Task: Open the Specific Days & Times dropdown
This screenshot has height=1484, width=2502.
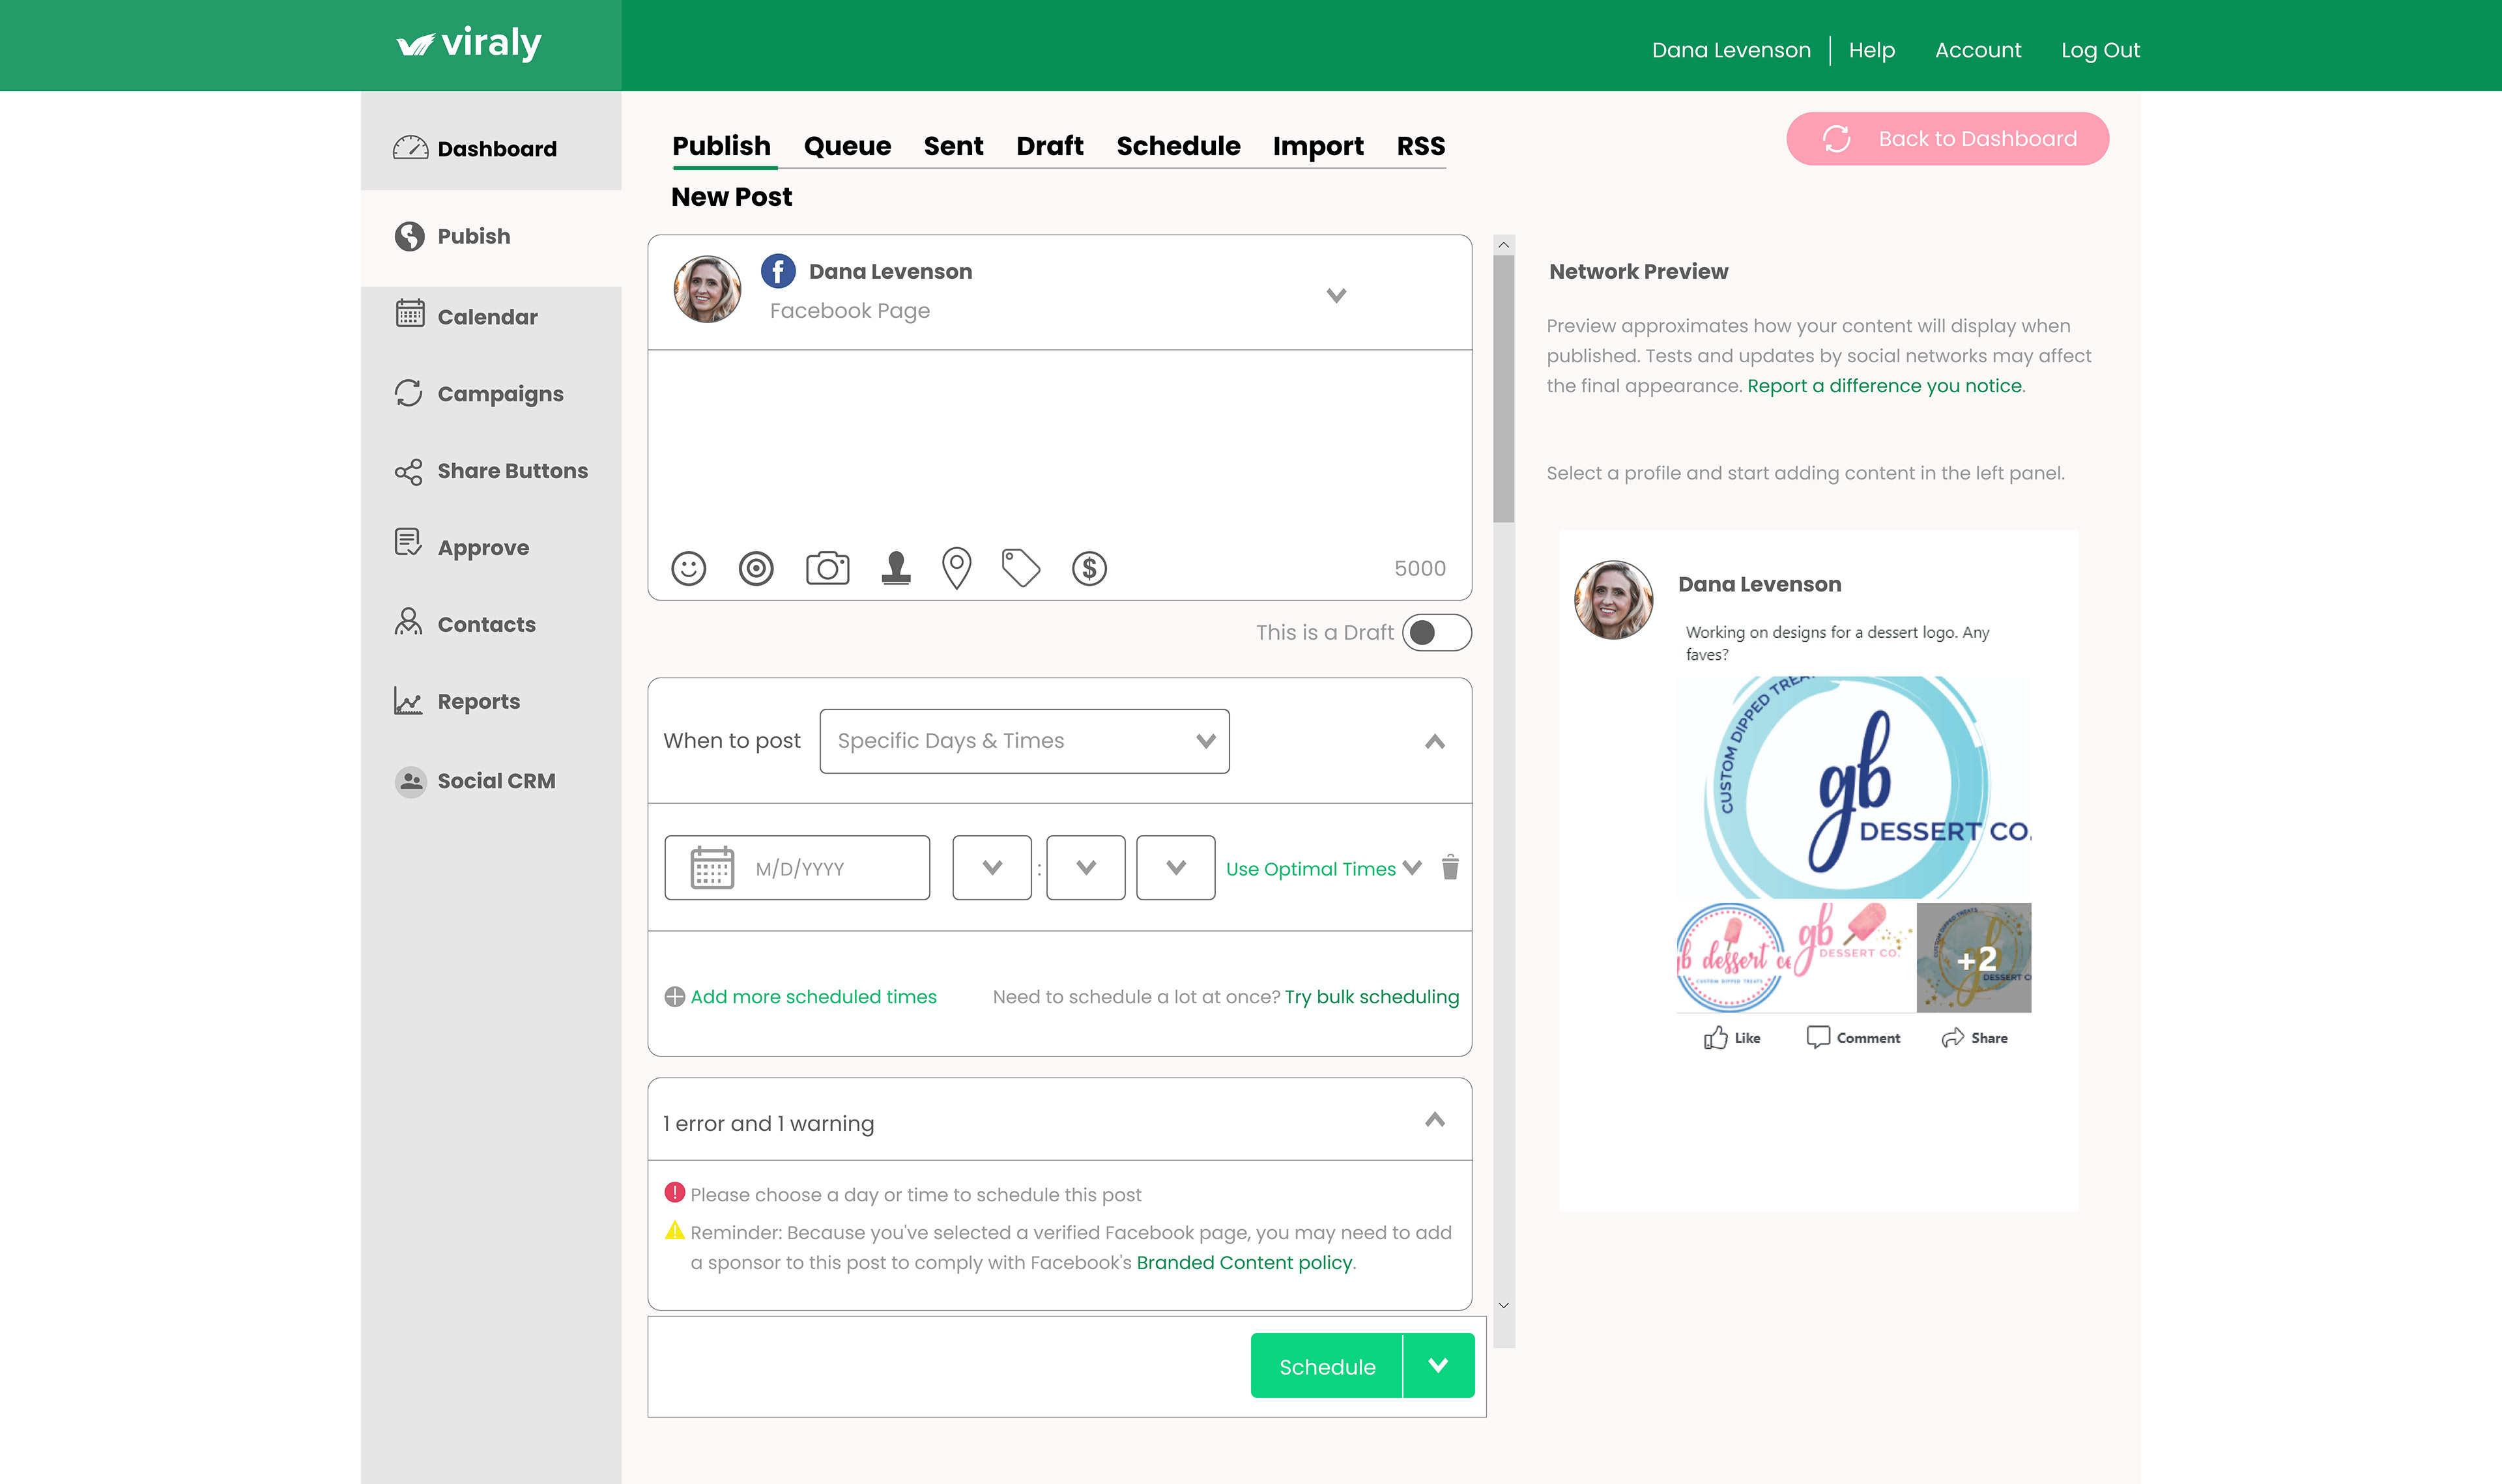Action: [1024, 741]
